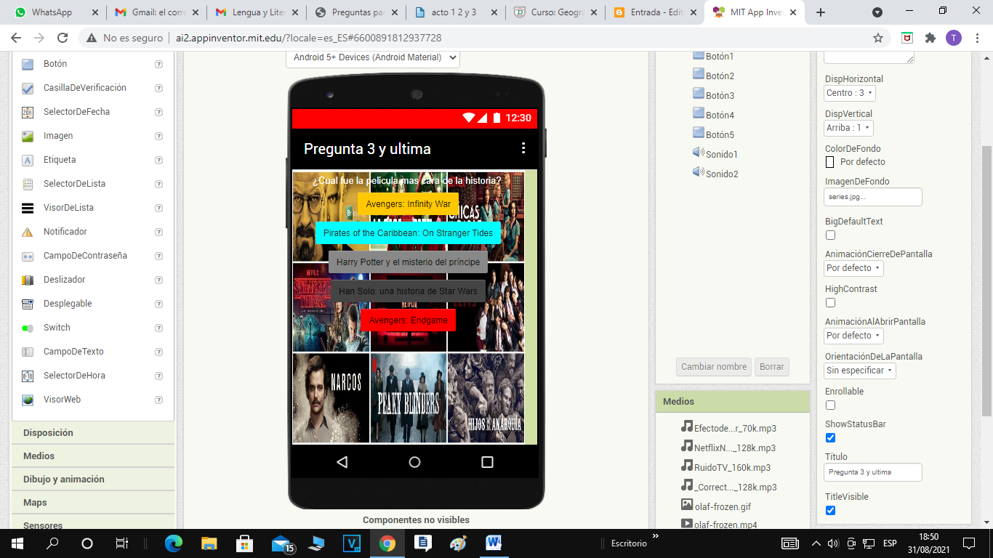Pick the Notificador warning icon
The width and height of the screenshot is (993, 558).
tap(28, 232)
